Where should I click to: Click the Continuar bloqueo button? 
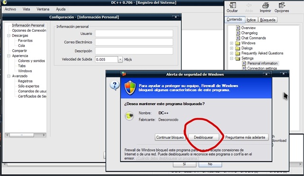[170, 137]
